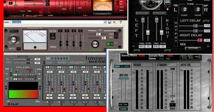Set the Compressor X meter to OFF
Image resolution: width=214 pixels, height=112 pixels.
tap(118, 10)
